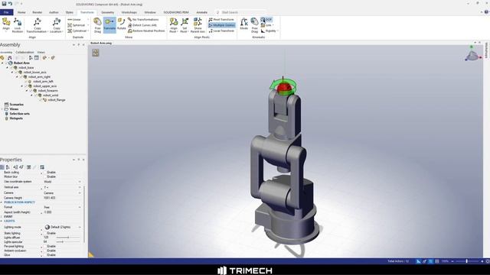Click the Save icon in quick access toolbar

4,4
